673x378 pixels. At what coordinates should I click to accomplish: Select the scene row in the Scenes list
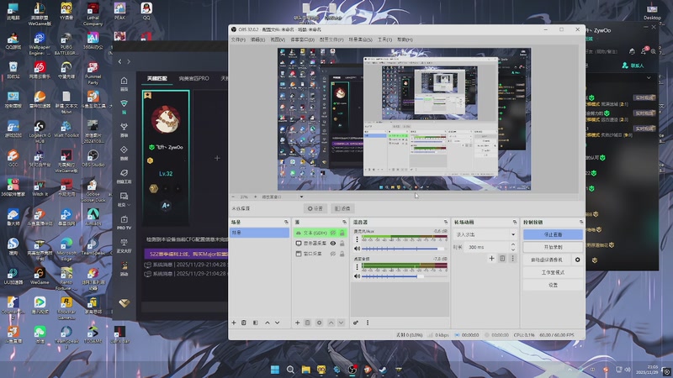(x=260, y=233)
